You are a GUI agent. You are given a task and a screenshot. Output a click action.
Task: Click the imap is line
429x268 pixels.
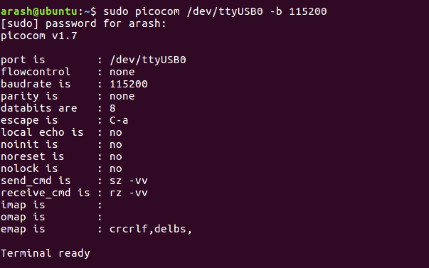[x=52, y=205]
